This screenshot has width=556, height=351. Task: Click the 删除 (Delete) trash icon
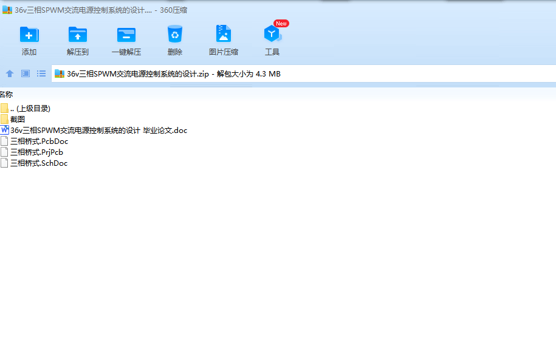[175, 34]
